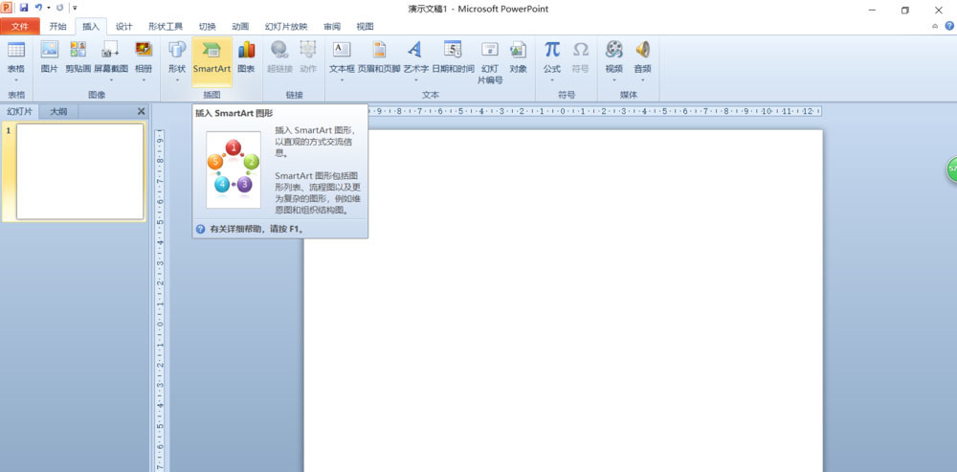
Task: Switch to 形状工具 tab
Action: [166, 26]
